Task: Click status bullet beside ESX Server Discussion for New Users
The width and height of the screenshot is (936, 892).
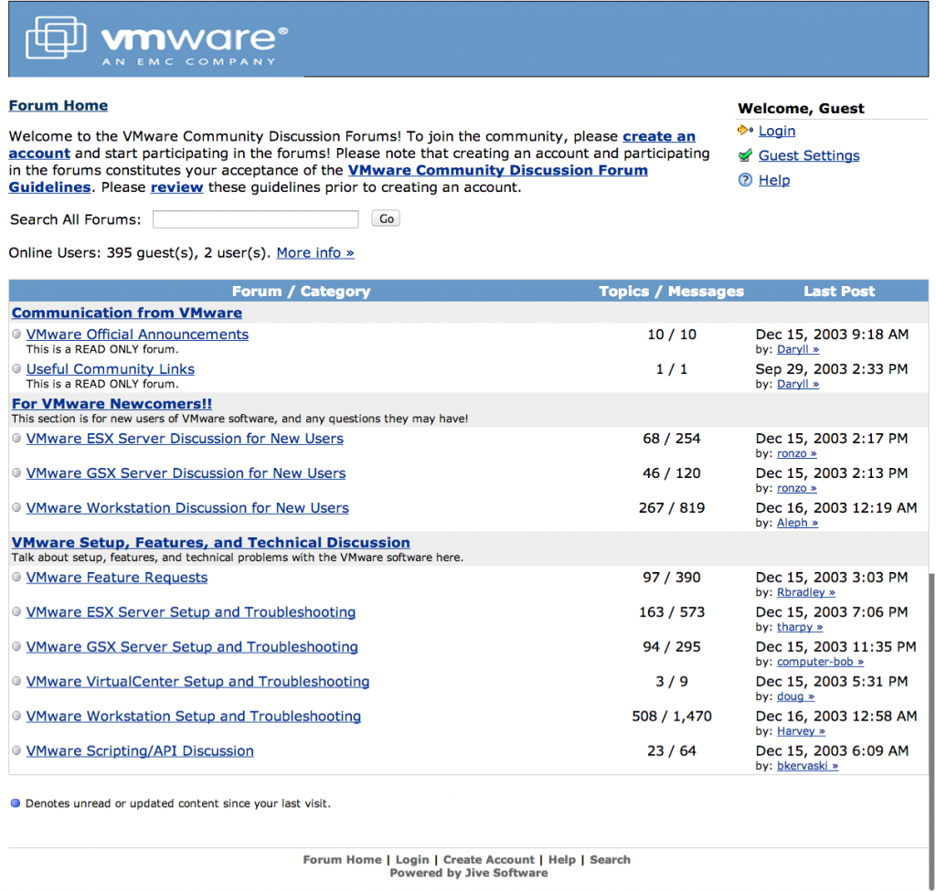Action: 16,438
